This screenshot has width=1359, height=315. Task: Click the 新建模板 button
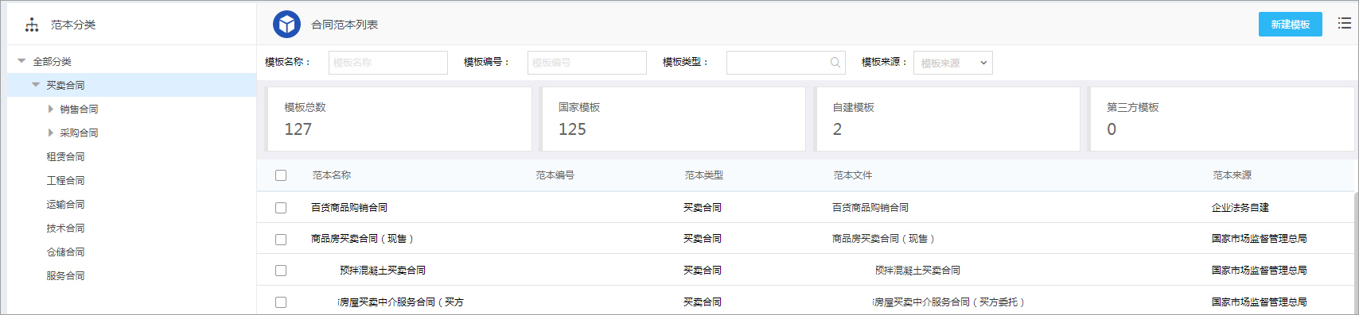coord(1290,25)
